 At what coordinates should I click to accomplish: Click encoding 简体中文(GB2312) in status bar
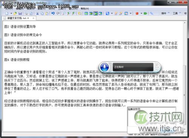161,135
